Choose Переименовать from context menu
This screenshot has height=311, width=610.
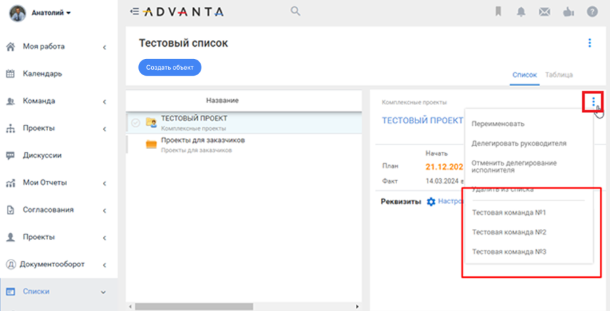(498, 124)
